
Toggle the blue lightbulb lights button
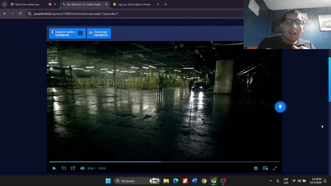280,107
